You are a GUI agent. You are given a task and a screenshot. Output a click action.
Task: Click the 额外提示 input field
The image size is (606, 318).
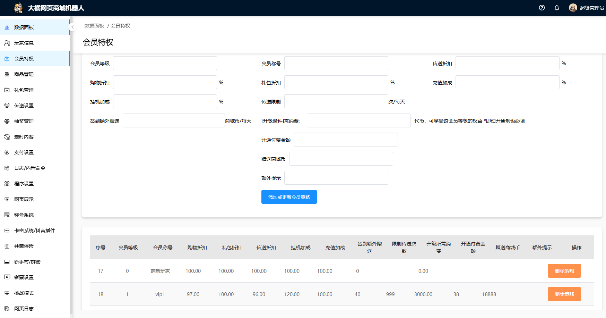point(336,178)
